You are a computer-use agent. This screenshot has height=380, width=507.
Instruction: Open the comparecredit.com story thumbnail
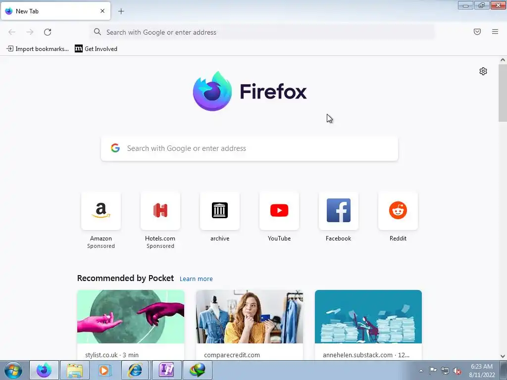(x=250, y=317)
